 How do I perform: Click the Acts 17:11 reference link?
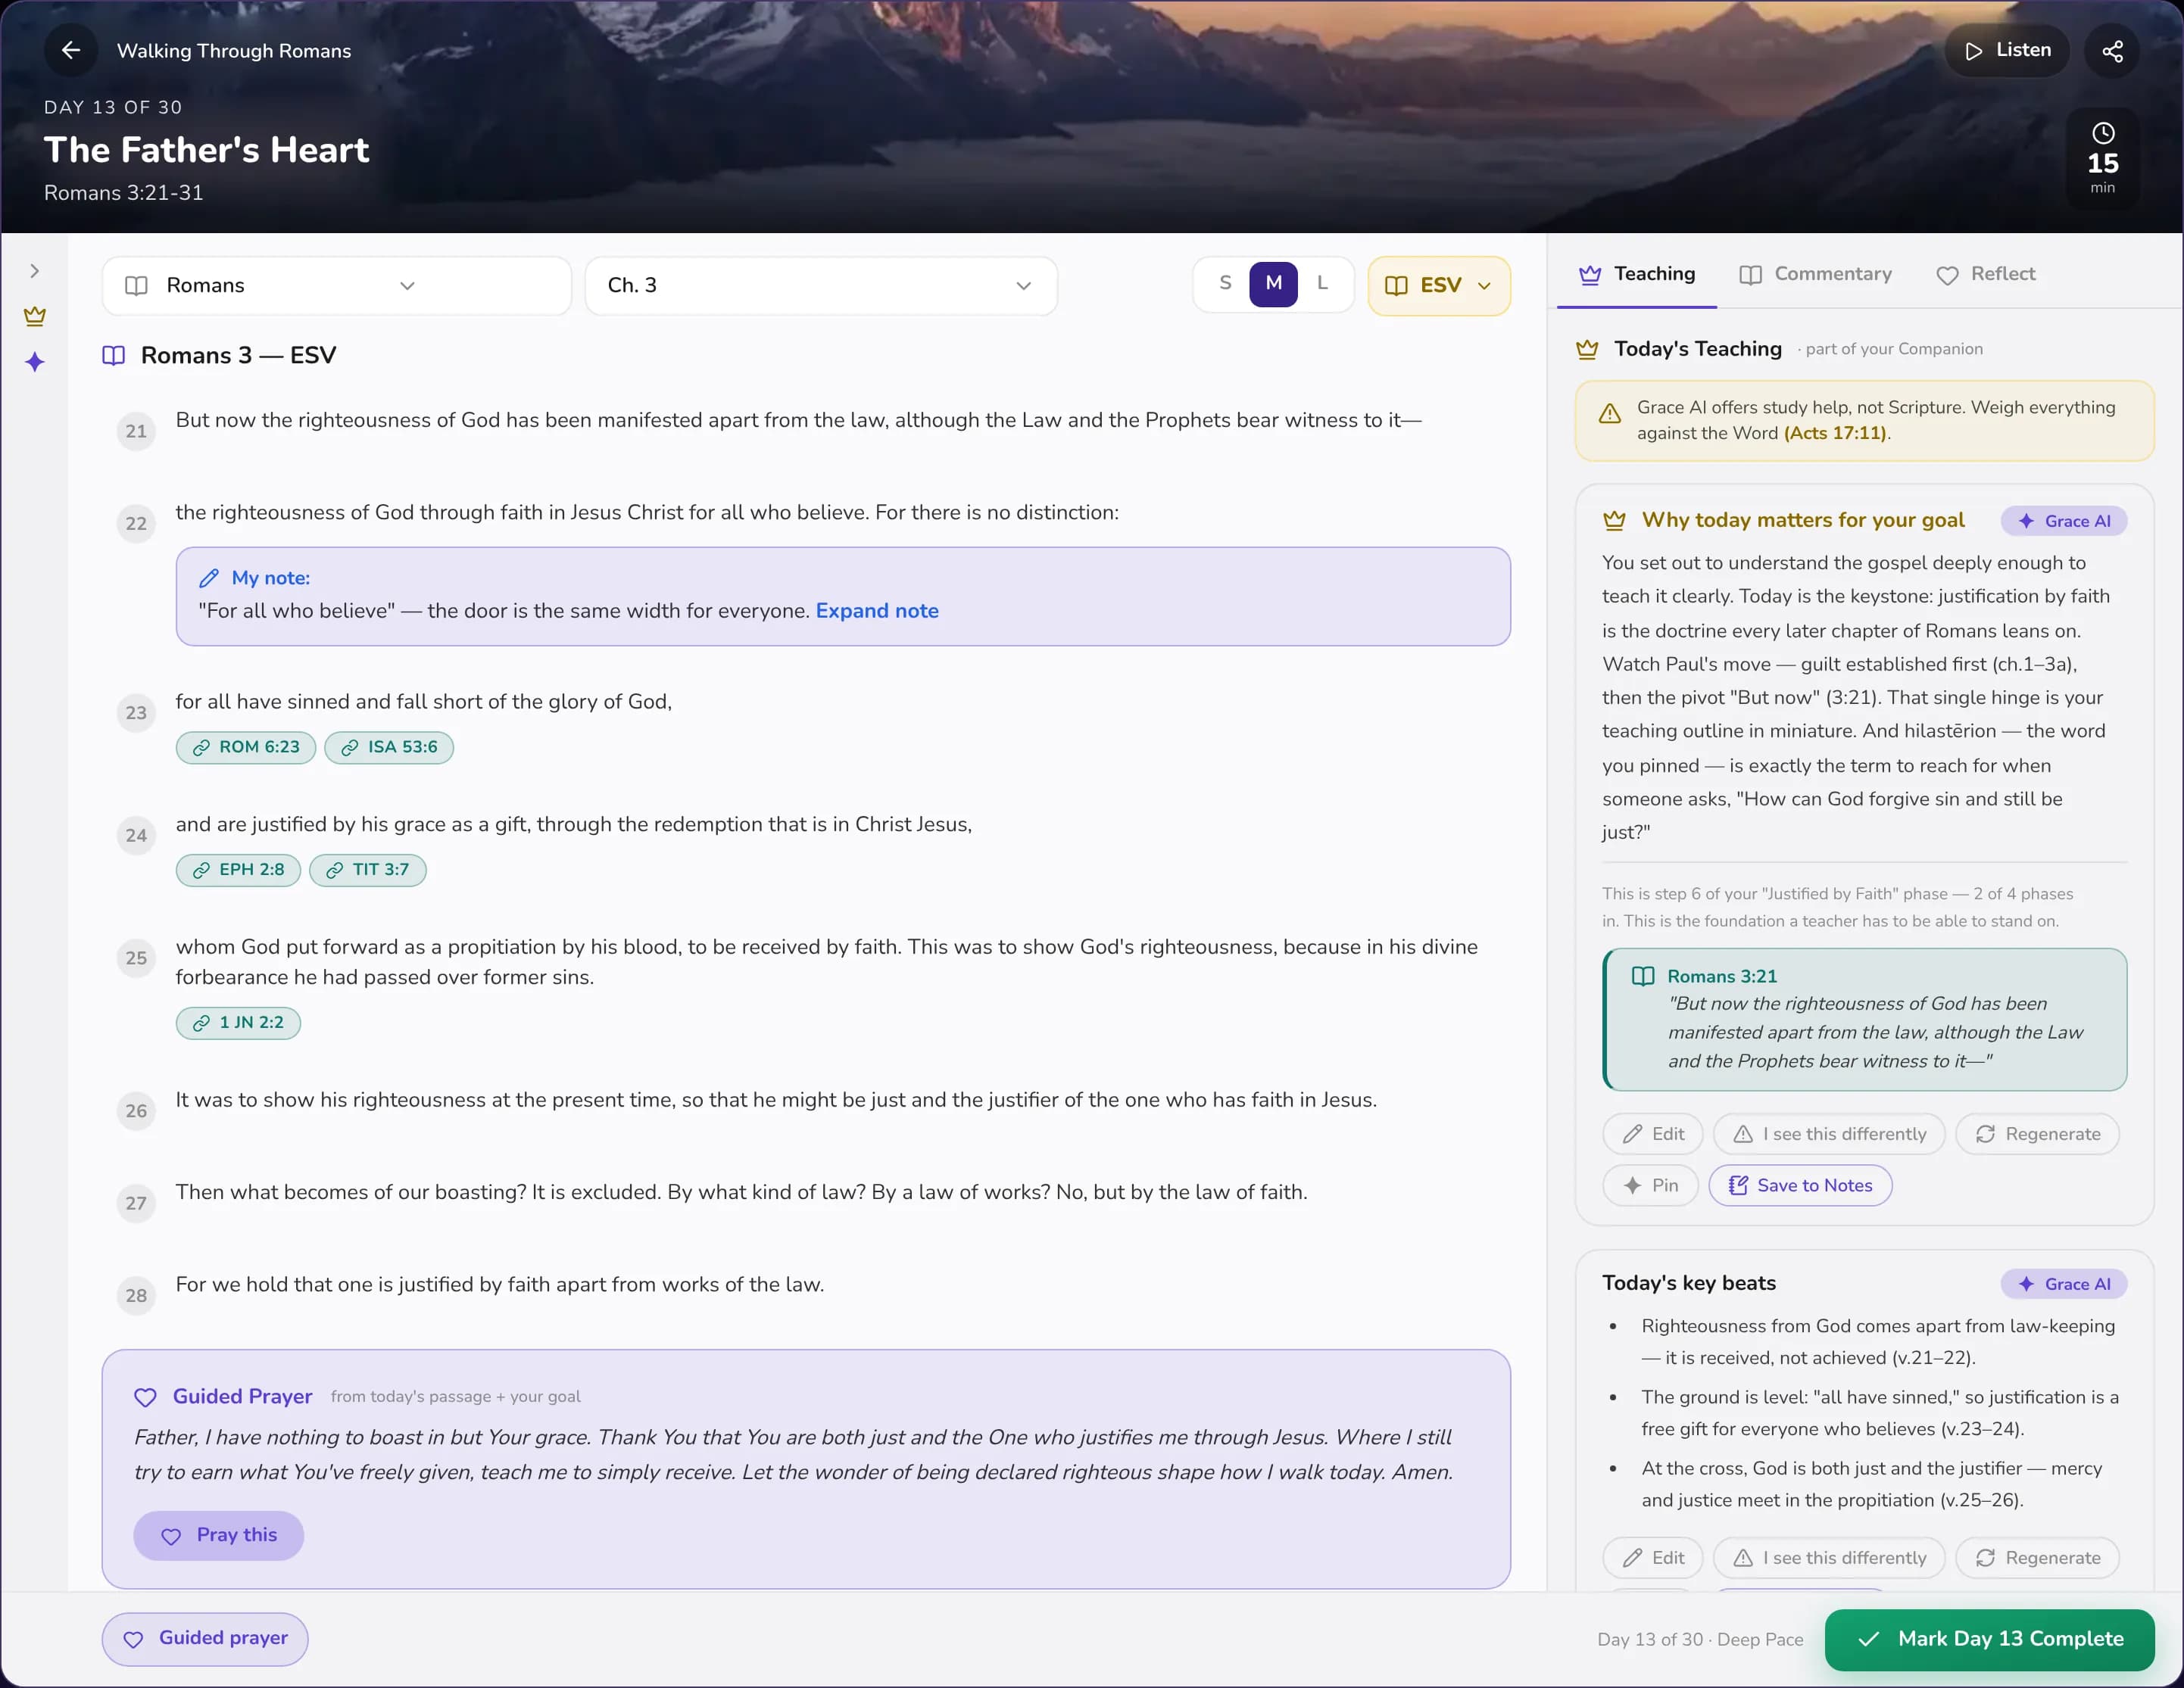click(1835, 434)
